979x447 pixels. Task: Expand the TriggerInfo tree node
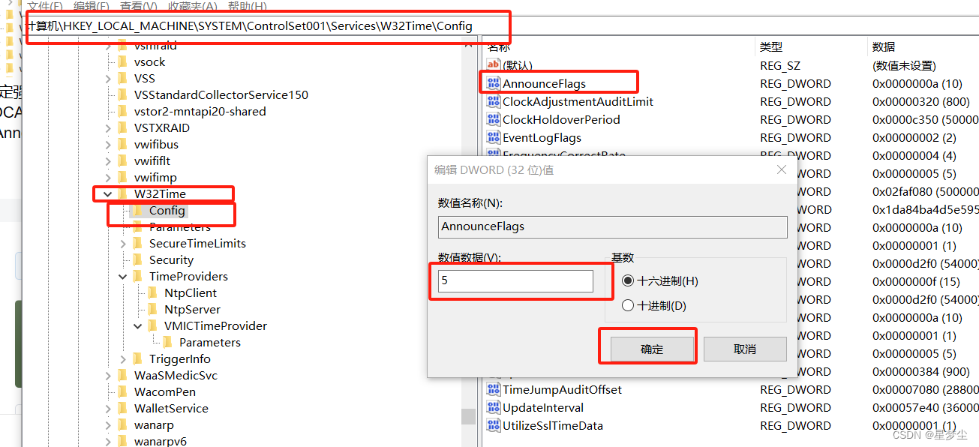(123, 358)
